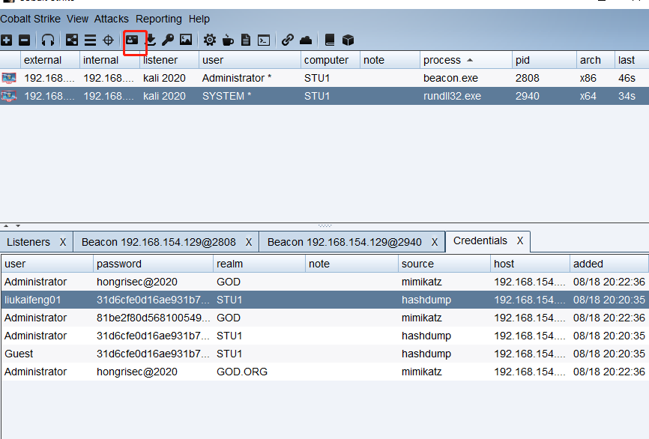The height and width of the screenshot is (439, 649).
Task: Select beacon.exe session row
Action: 324,78
